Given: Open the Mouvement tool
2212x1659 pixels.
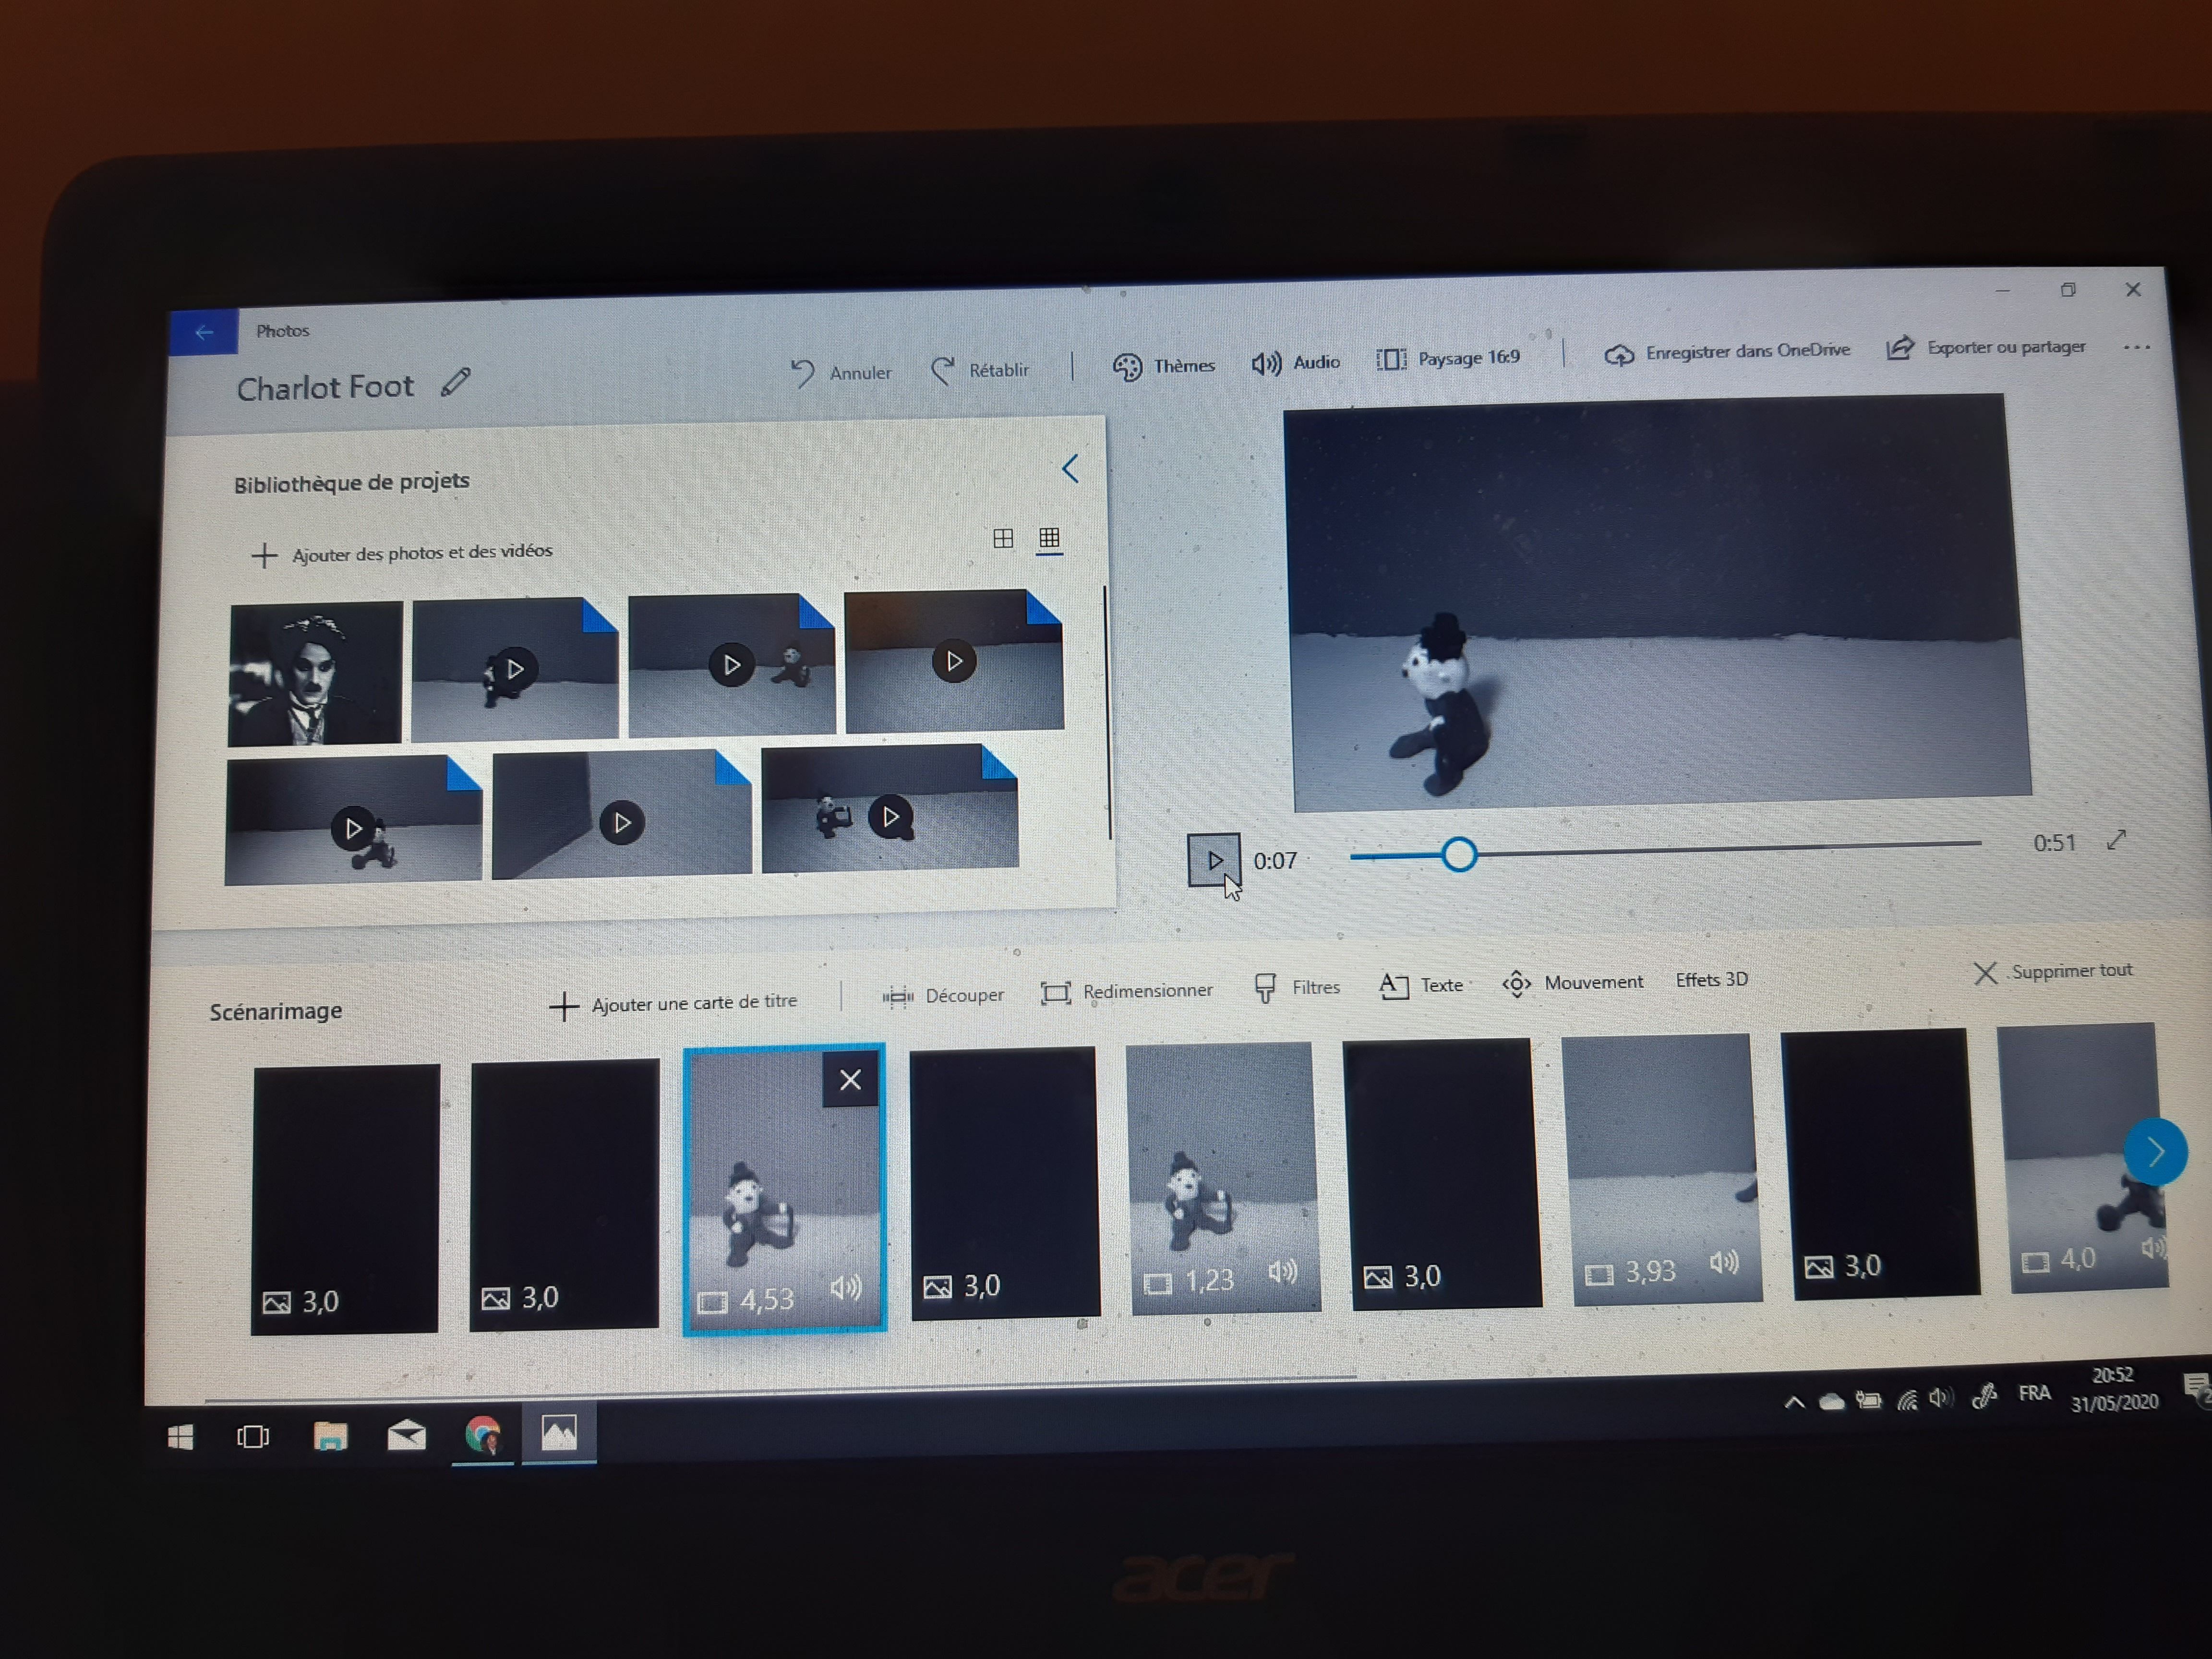Looking at the screenshot, I should tap(1573, 982).
